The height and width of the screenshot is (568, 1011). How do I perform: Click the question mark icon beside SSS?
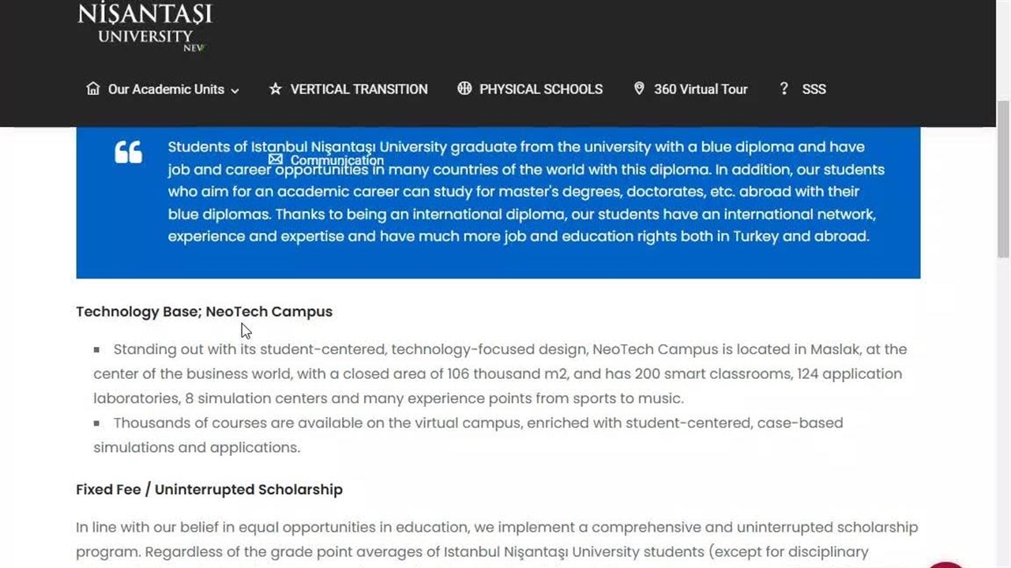tap(784, 88)
